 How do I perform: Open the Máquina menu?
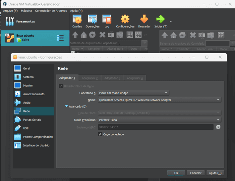(26, 11)
